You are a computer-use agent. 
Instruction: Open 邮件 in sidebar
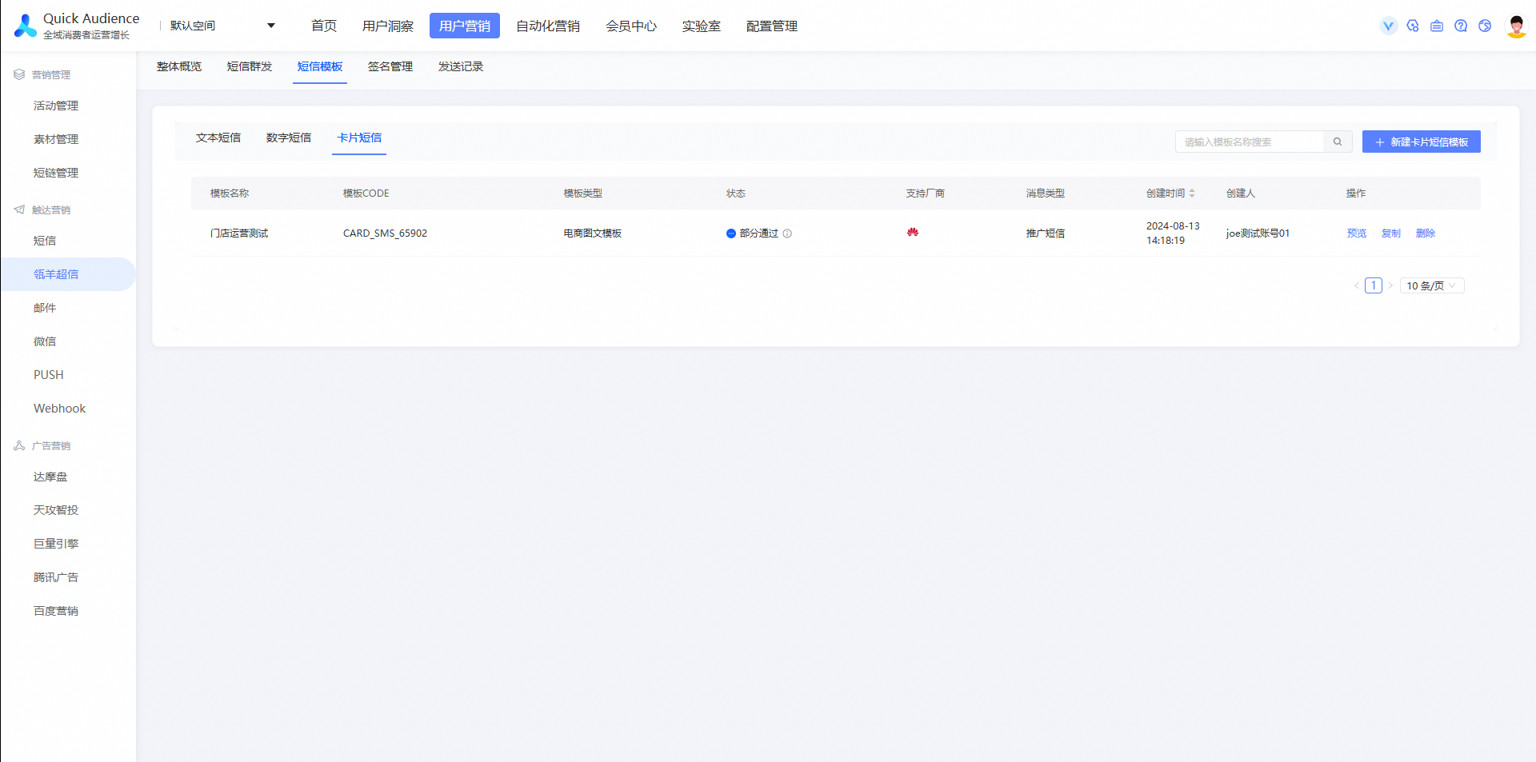45,308
